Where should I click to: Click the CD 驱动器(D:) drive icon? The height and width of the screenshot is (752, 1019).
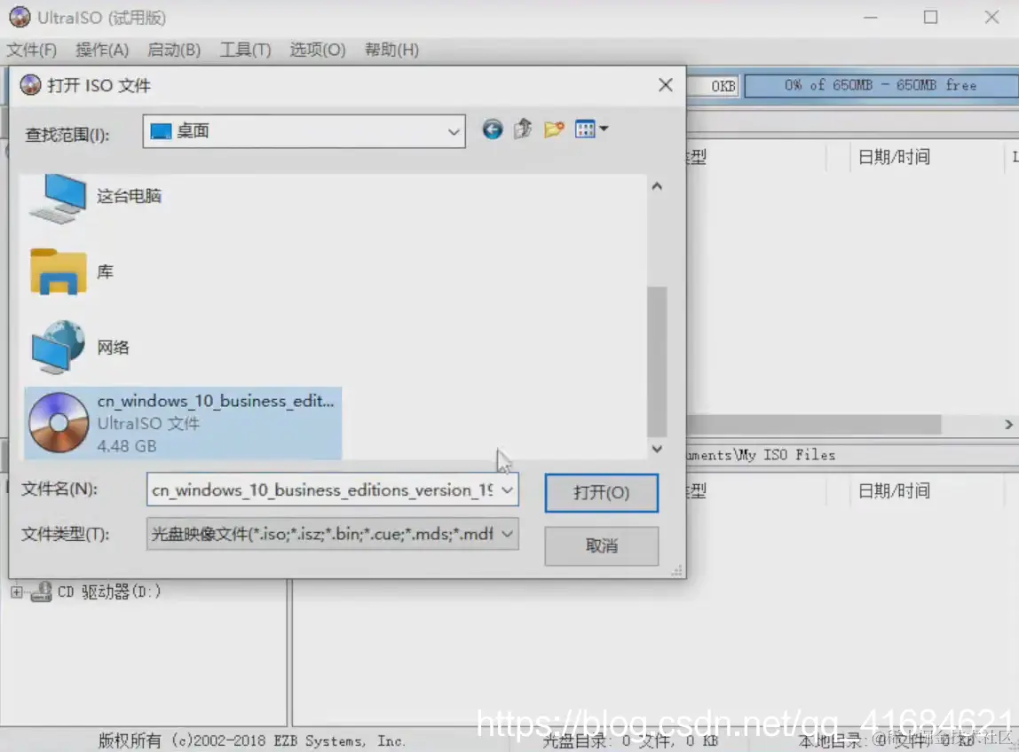coord(42,591)
